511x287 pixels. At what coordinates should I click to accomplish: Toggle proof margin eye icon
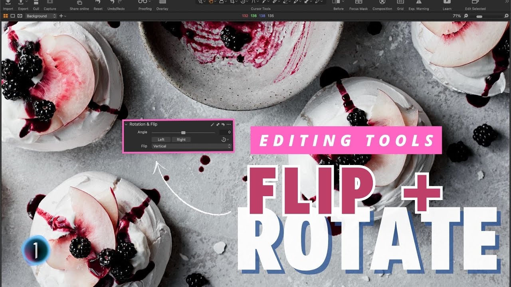(20, 16)
